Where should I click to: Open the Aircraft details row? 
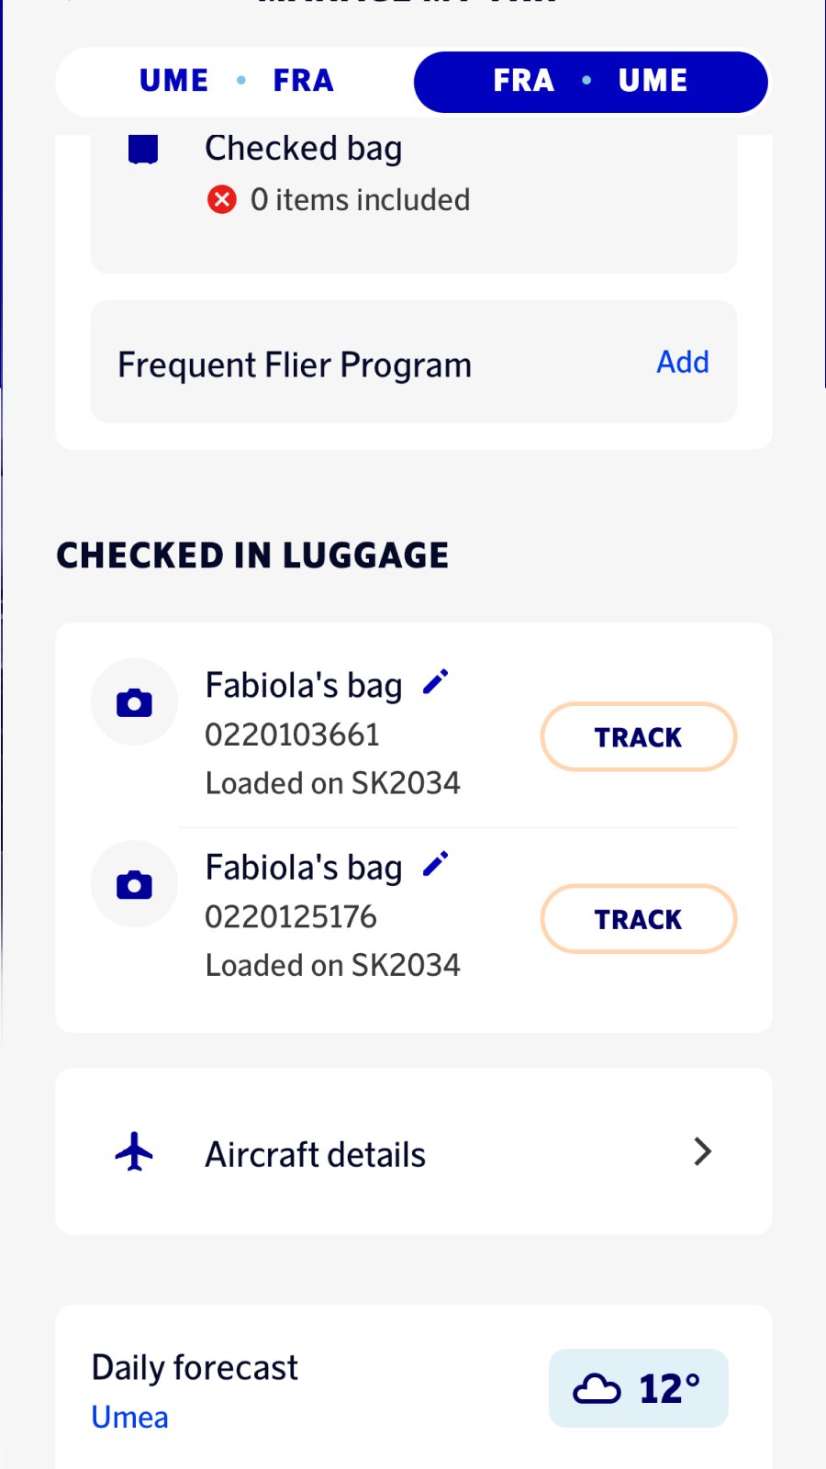click(413, 1151)
